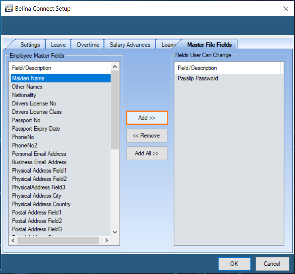Close the Belina Connect Setup window

[286, 9]
